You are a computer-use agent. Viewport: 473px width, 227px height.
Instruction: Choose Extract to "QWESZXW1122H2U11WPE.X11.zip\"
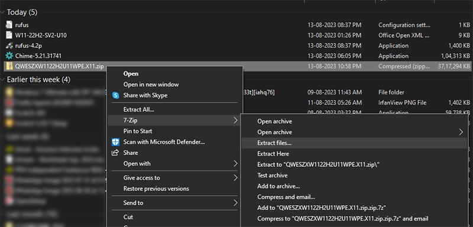[318, 165]
